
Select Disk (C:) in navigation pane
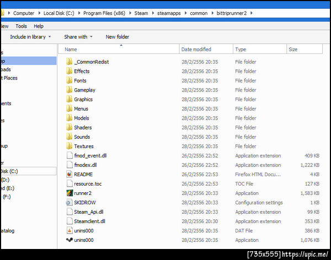[29, 171]
